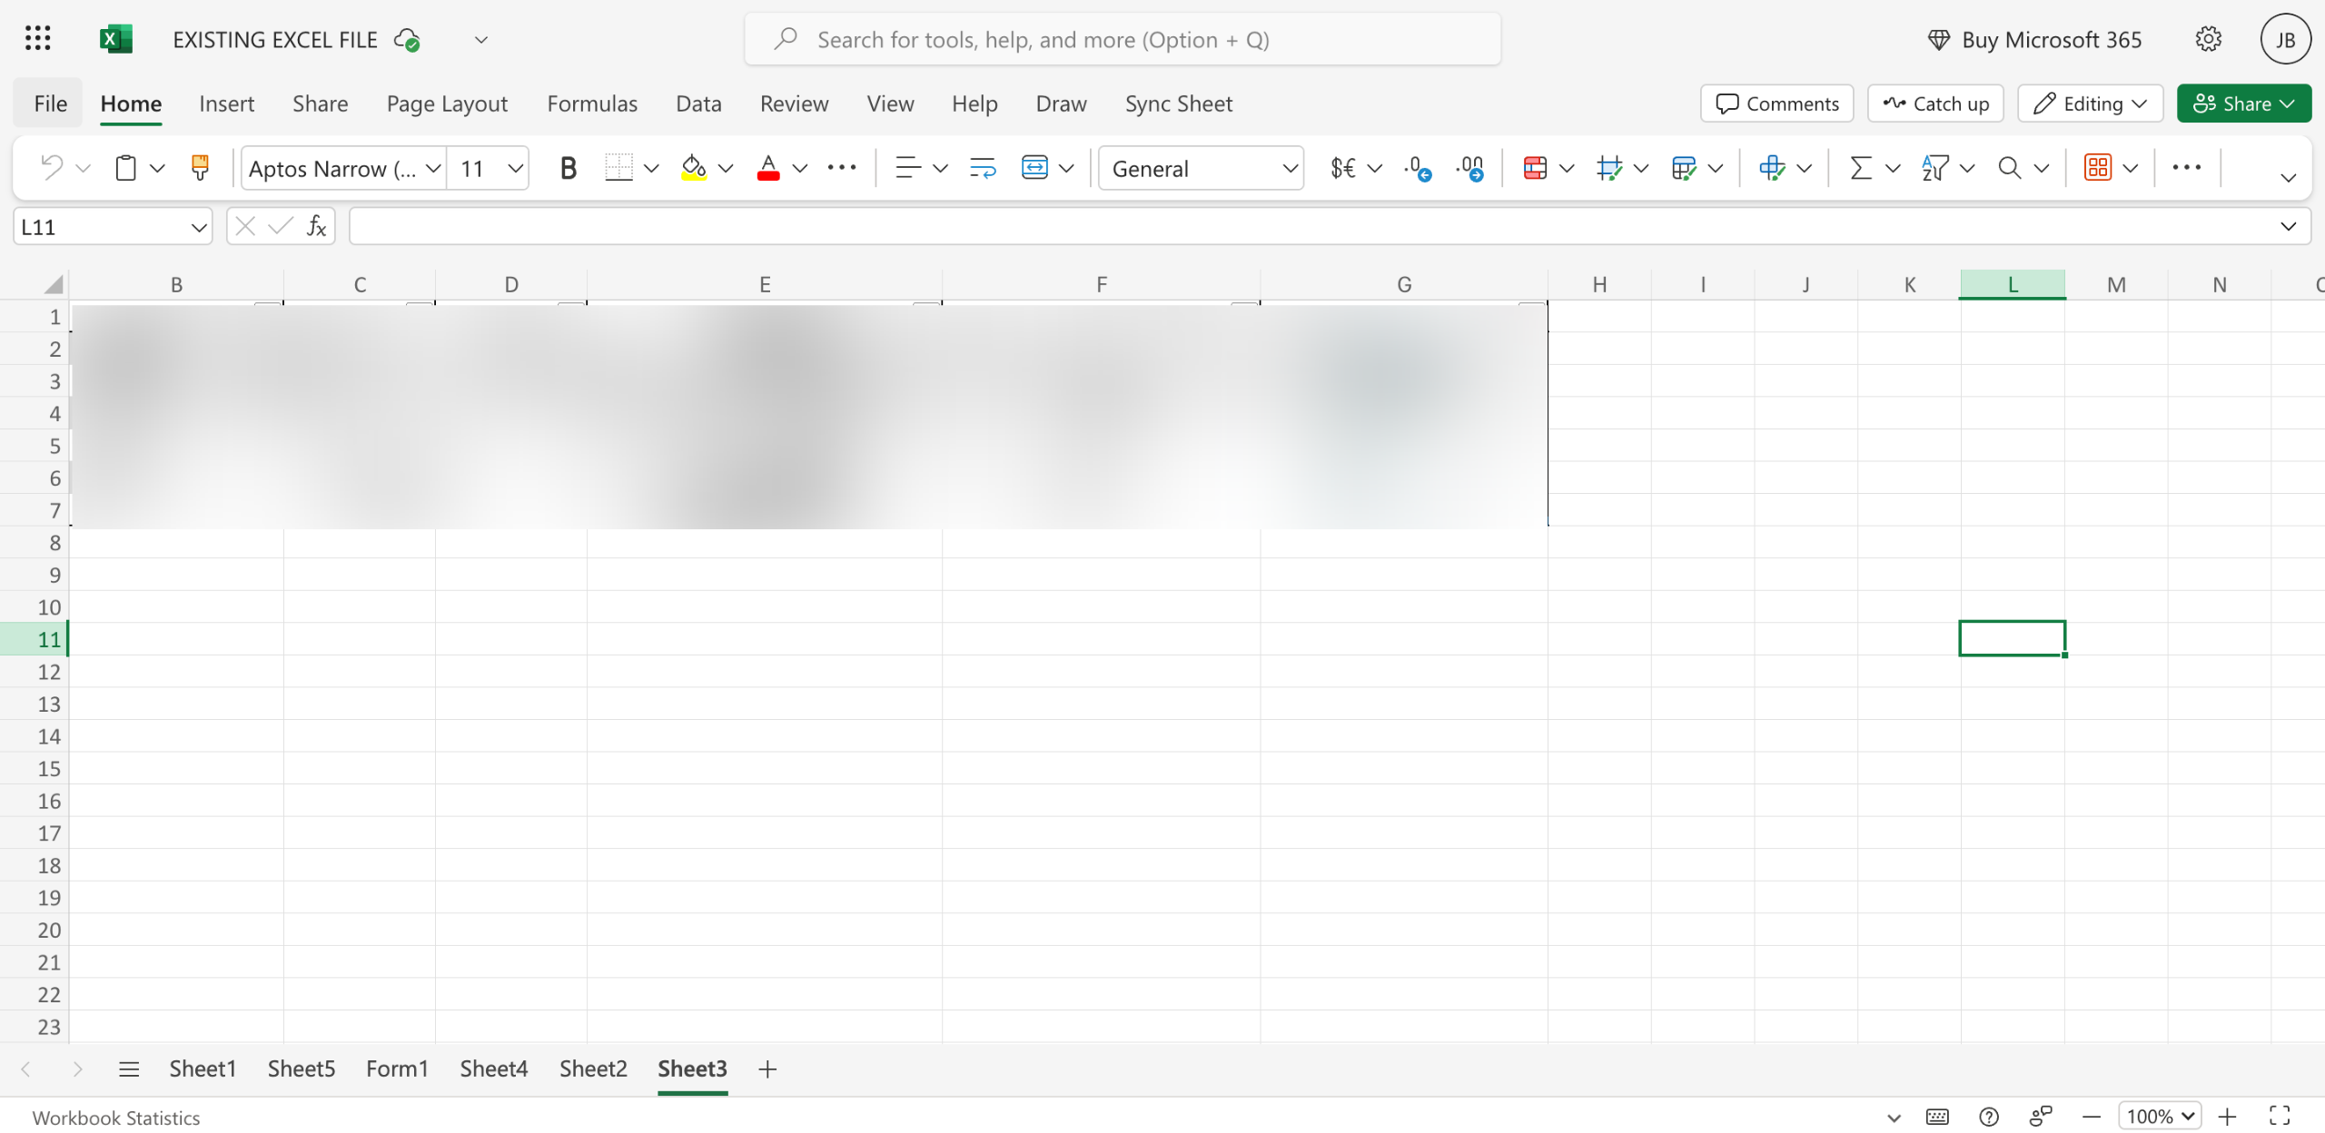Image resolution: width=2325 pixels, height=1133 pixels.
Task: Open the Sort and Filter icon
Action: [1934, 168]
